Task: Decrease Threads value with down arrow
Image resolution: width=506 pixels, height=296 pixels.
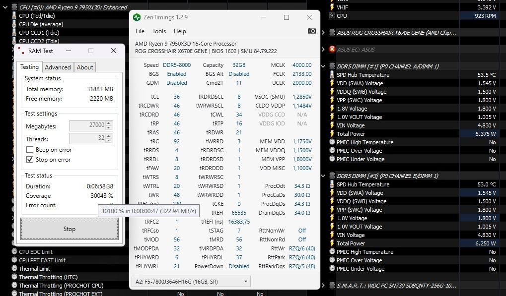Action: [109, 141]
